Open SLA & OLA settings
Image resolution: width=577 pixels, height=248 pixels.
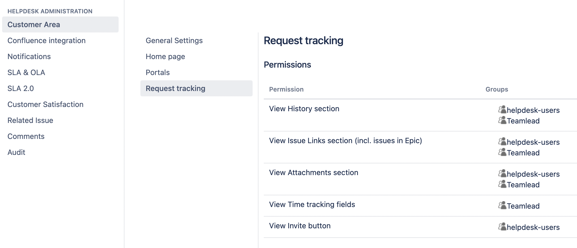[26, 72]
